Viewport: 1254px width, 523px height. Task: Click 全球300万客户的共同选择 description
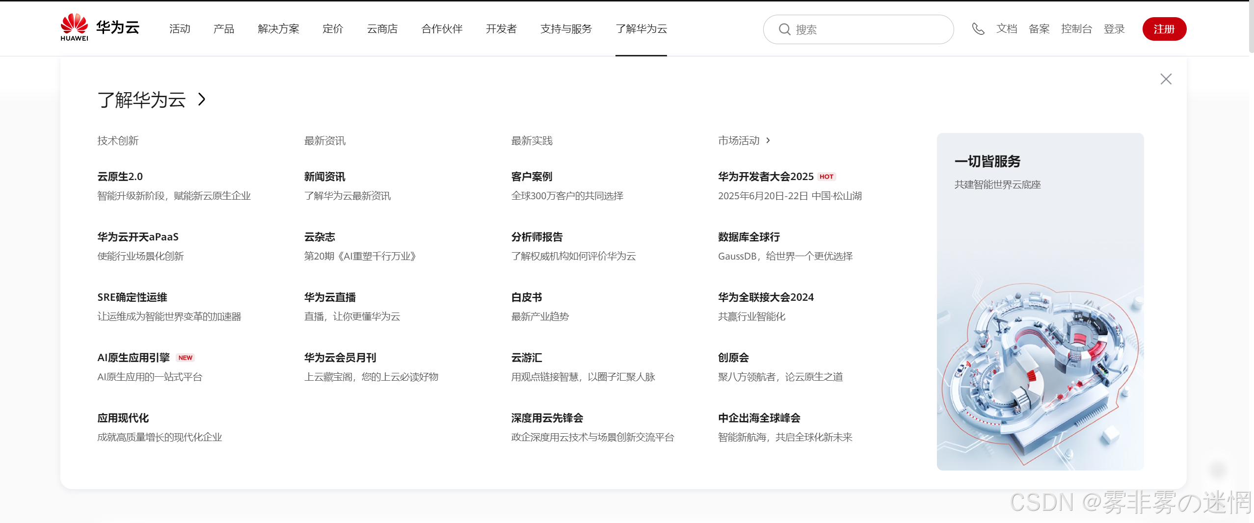pos(567,195)
